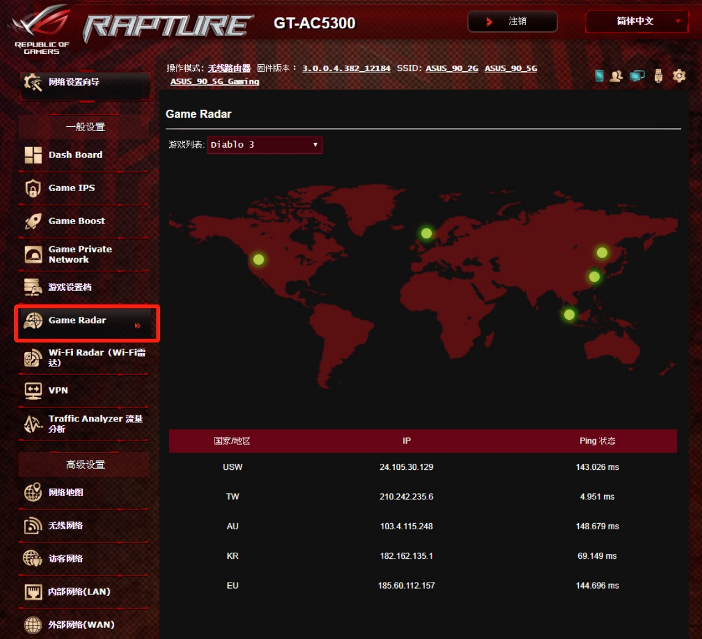702x639 pixels.
Task: Click the VPN monitor icon
Action: coord(33,391)
